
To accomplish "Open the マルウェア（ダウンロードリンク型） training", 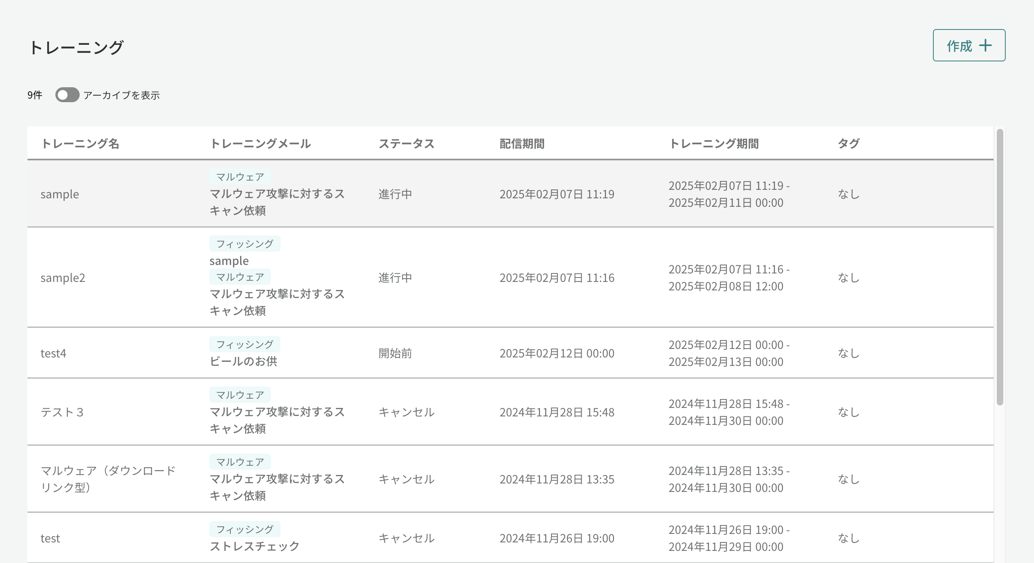I will 108,479.
